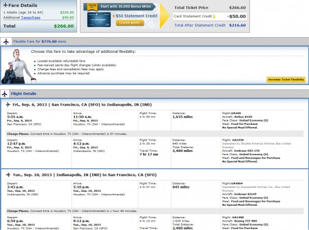The width and height of the screenshot is (309, 230).
Task: Click the 12:47 p.m. departure time
Action: 16,143
